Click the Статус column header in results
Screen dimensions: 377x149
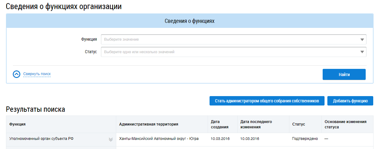click(298, 124)
